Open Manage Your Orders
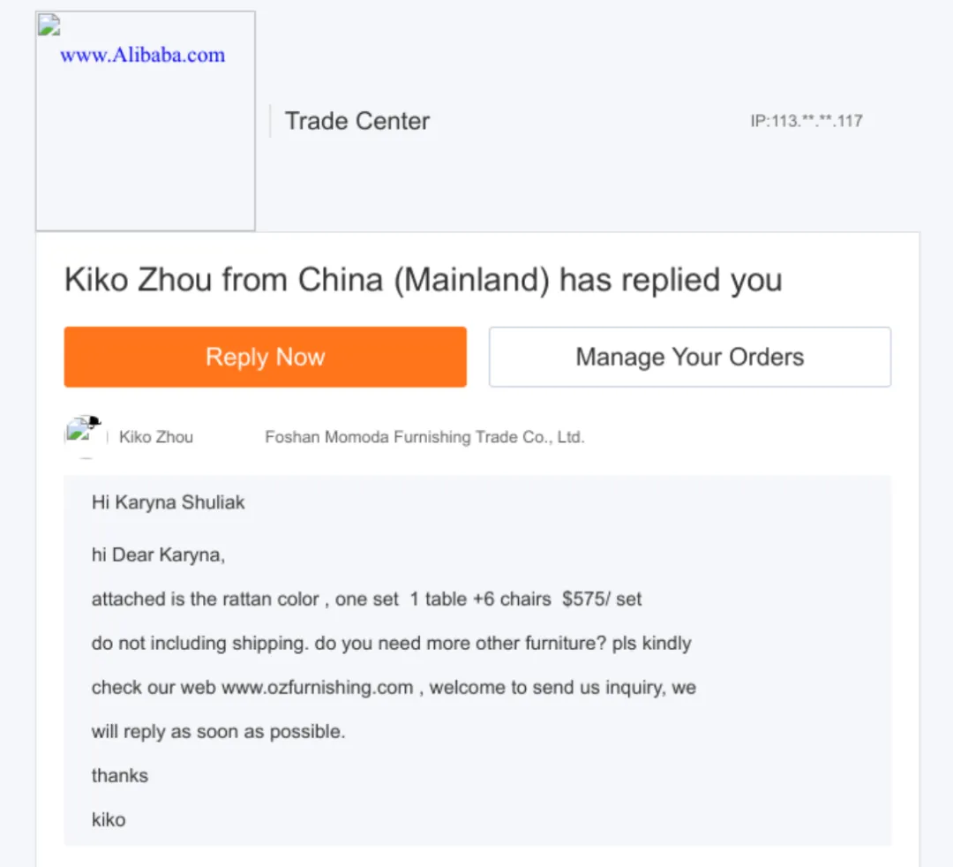This screenshot has width=953, height=867. [689, 357]
